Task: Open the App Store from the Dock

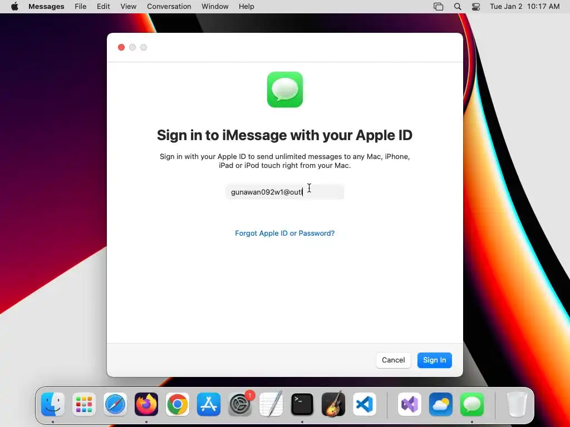Action: click(209, 404)
